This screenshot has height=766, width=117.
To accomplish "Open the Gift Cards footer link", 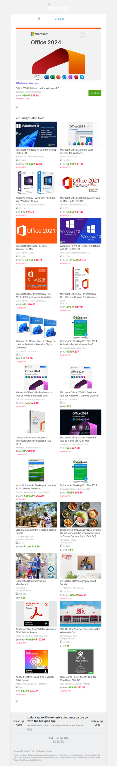I will (x=39, y=751).
